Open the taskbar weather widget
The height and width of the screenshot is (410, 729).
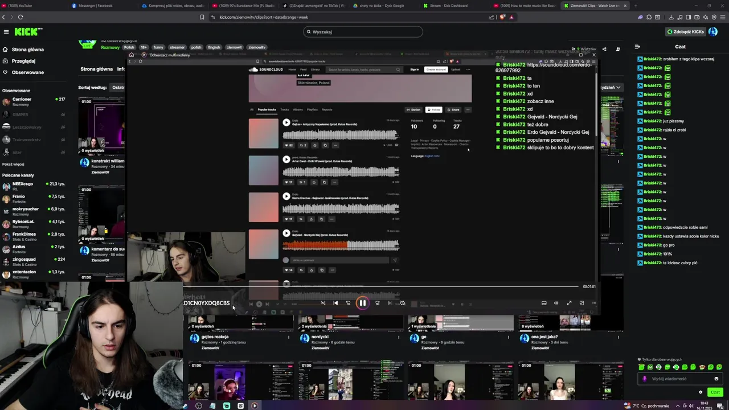coord(646,406)
